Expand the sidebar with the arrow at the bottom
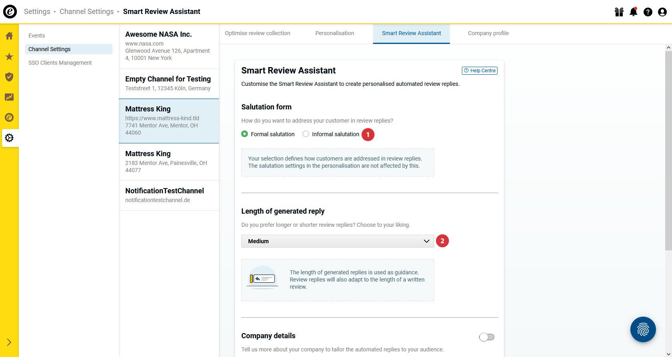The image size is (672, 357). [9, 342]
